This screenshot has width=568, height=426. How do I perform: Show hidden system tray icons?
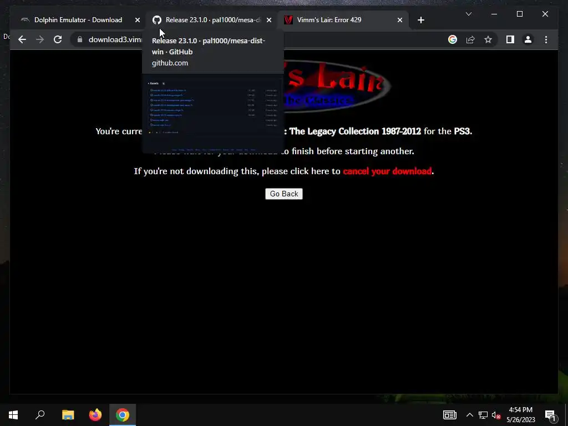(469, 415)
